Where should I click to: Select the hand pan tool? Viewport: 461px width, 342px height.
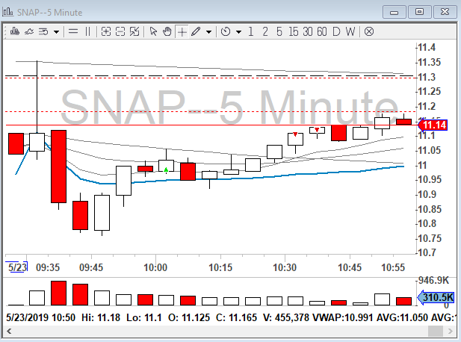point(167,31)
